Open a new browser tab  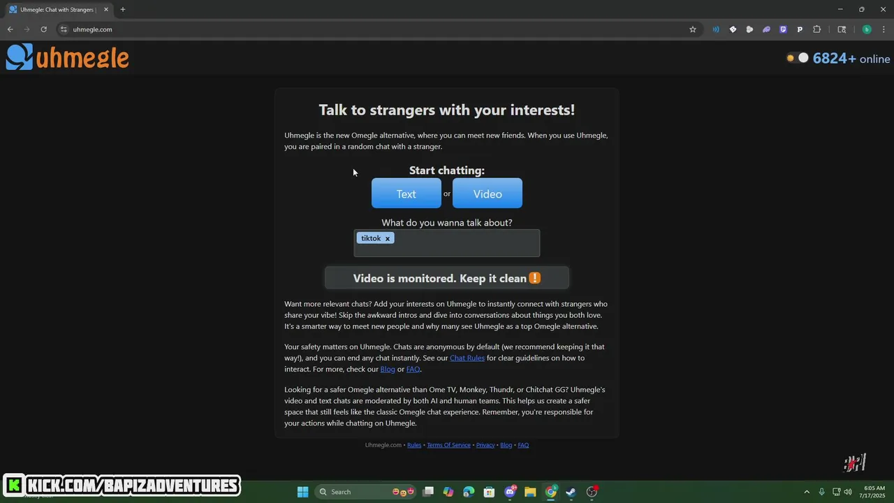point(123,10)
